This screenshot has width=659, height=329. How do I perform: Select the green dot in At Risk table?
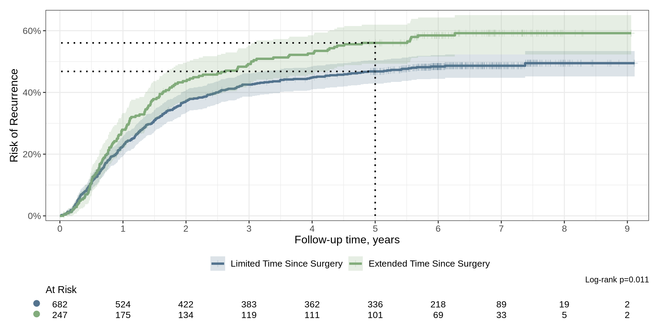[x=37, y=314]
